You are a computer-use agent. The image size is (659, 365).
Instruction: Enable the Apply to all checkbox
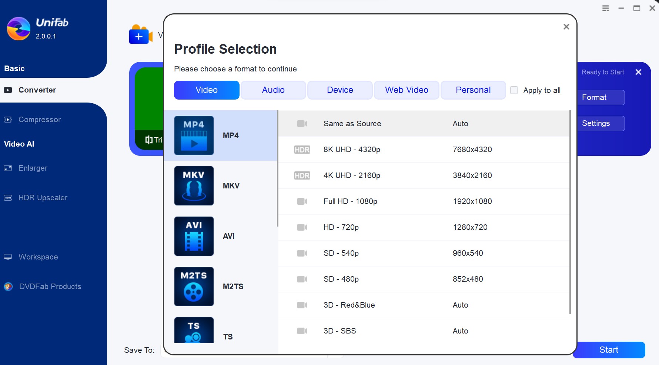click(x=514, y=90)
